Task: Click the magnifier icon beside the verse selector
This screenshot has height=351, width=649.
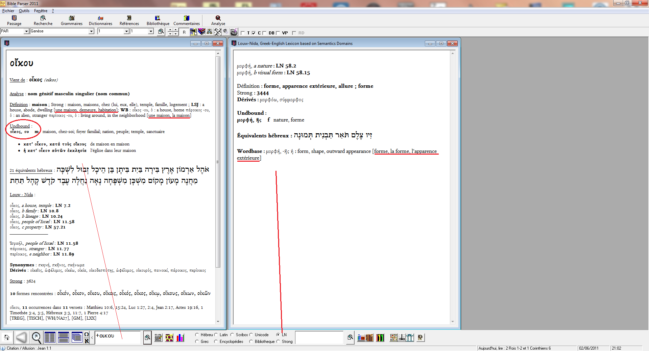Action: (x=161, y=32)
